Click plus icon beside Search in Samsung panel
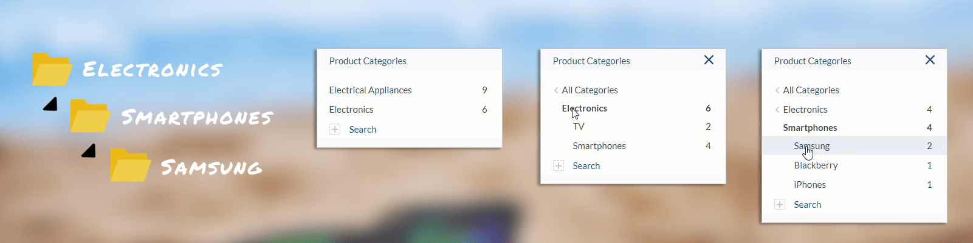 point(780,204)
